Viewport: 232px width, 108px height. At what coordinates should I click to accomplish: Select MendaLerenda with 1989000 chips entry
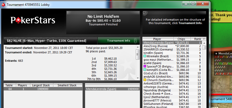pos(112,89)
